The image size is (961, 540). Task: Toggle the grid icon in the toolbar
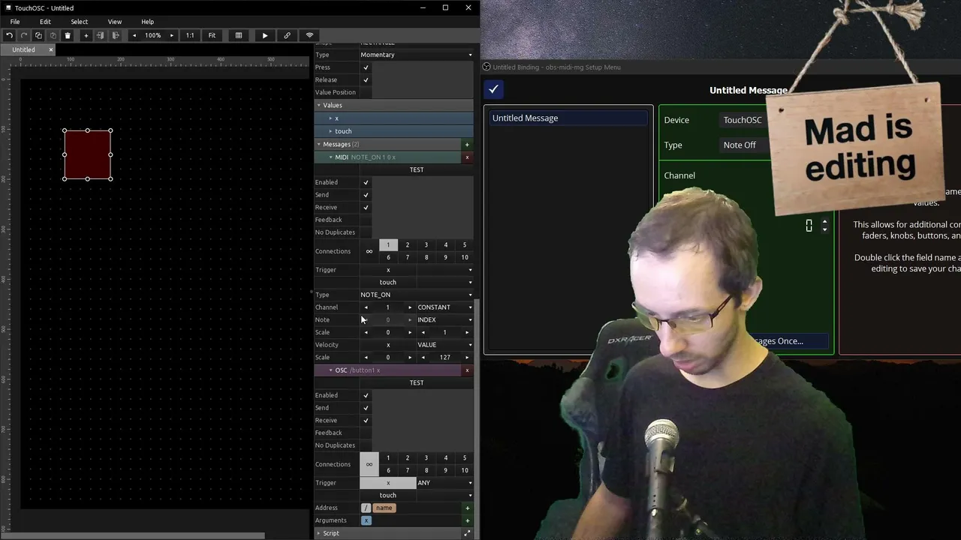[239, 35]
